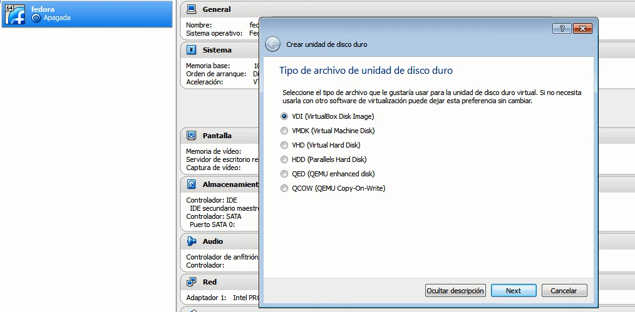Click the Audio section speaker icon

click(192, 241)
